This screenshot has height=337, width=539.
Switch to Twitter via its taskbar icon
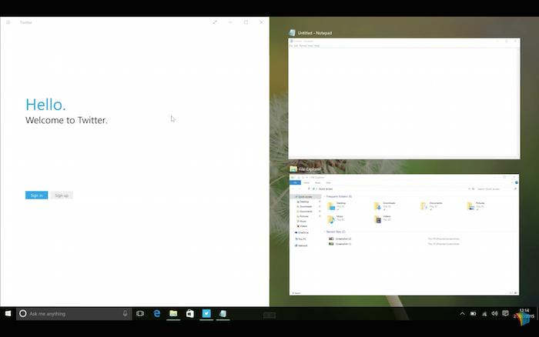[206, 314]
